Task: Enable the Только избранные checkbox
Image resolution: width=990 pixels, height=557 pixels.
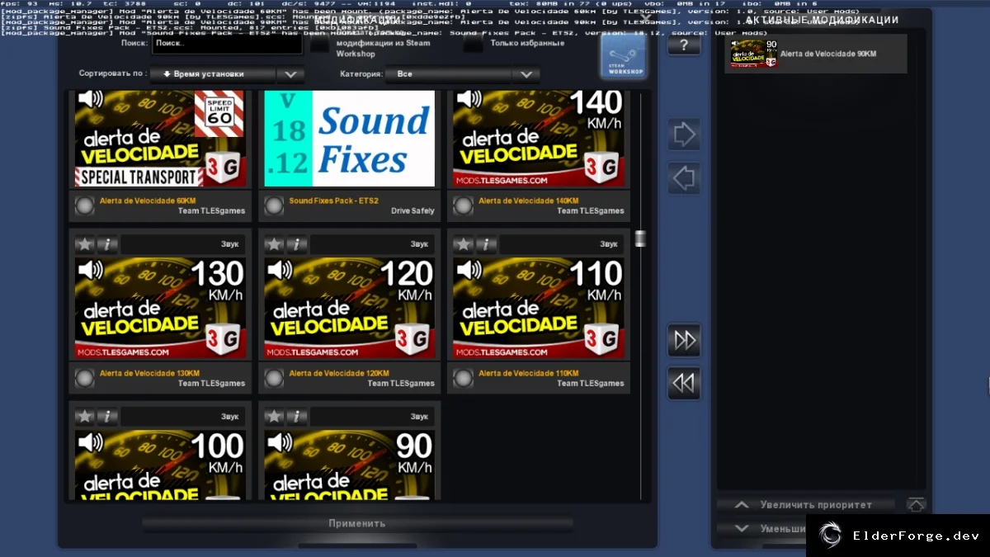Action: (473, 45)
